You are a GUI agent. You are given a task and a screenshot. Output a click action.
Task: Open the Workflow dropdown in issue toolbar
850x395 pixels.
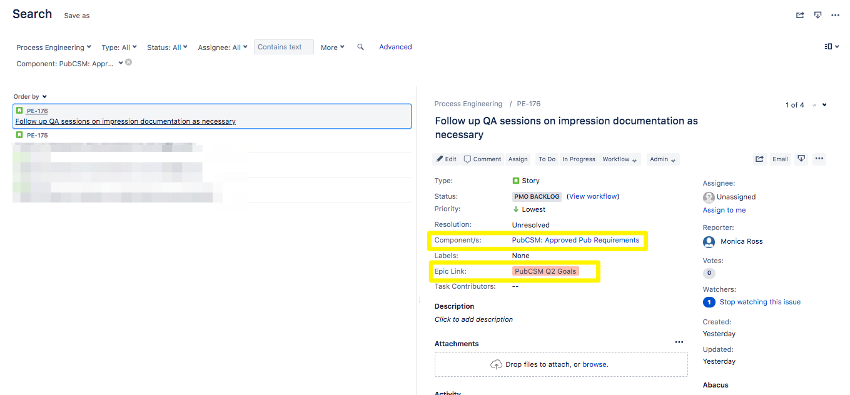point(620,159)
